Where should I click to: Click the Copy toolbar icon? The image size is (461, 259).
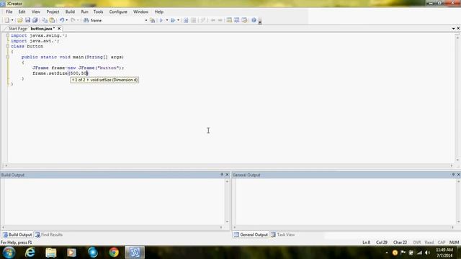[x=45, y=20]
